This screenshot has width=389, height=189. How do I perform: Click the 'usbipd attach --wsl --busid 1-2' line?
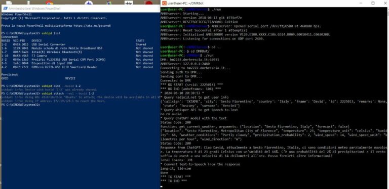(x=48, y=93)
